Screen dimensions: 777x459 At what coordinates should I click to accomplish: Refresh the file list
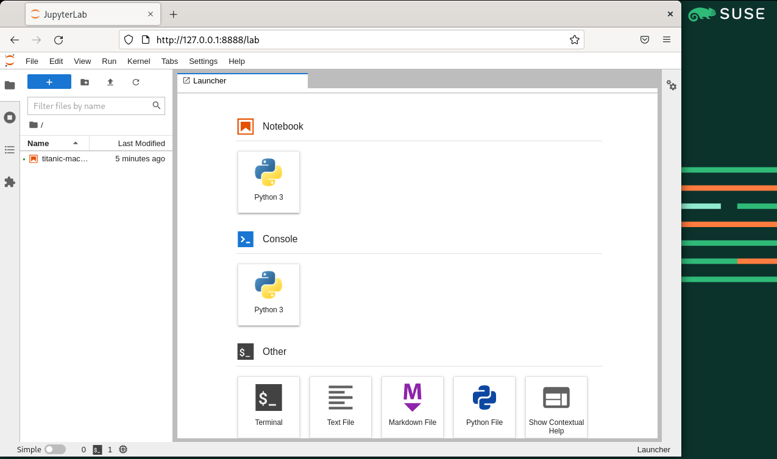point(135,82)
